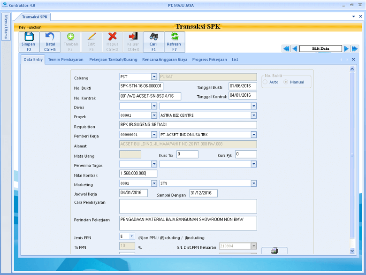Expand the Marketing 0001 dropdown
This screenshot has width=366, height=275.
154,183
